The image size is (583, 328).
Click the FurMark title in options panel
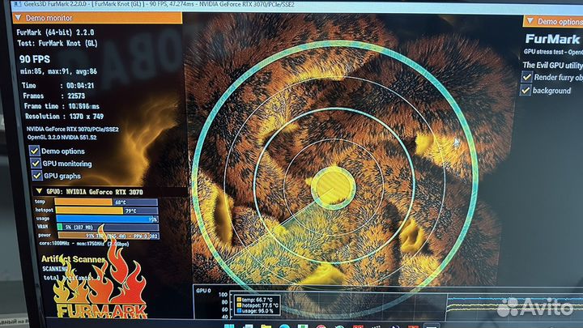552,39
